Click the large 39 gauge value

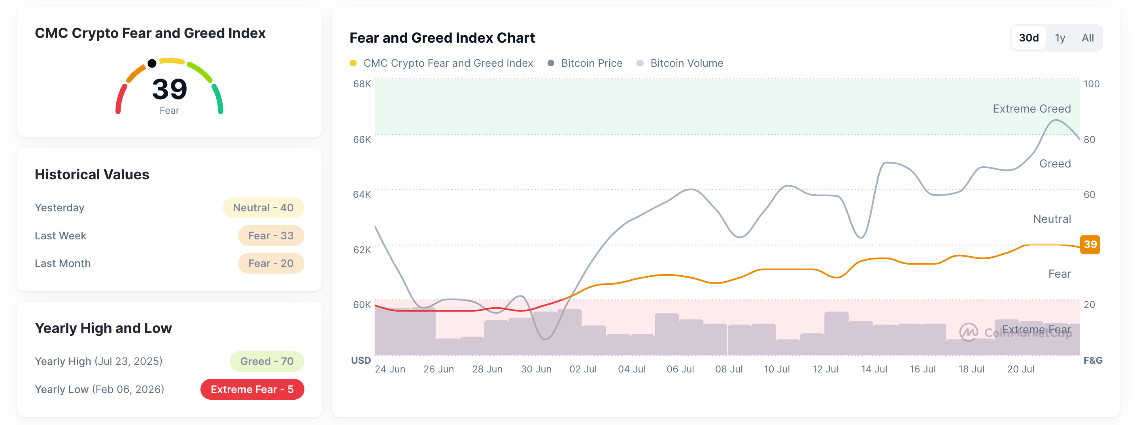[x=170, y=89]
